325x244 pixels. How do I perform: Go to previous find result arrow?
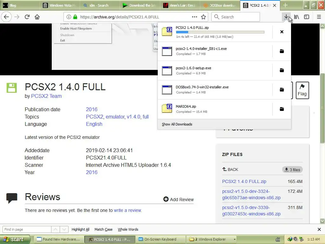point(56,229)
